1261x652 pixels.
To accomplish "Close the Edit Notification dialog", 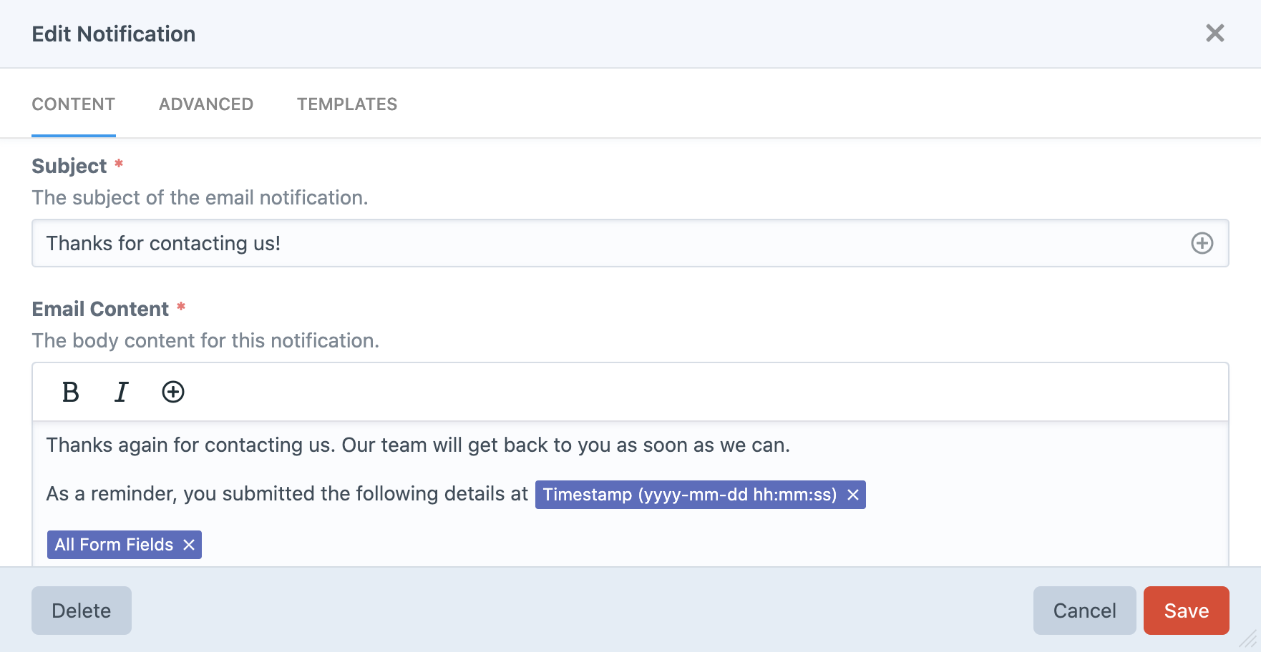I will point(1214,34).
